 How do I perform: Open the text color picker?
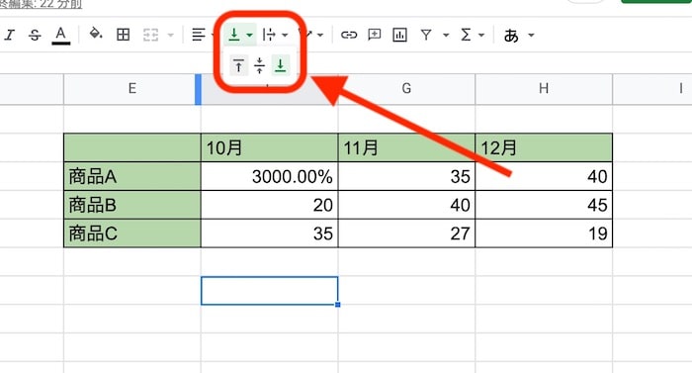pyautogui.click(x=61, y=35)
